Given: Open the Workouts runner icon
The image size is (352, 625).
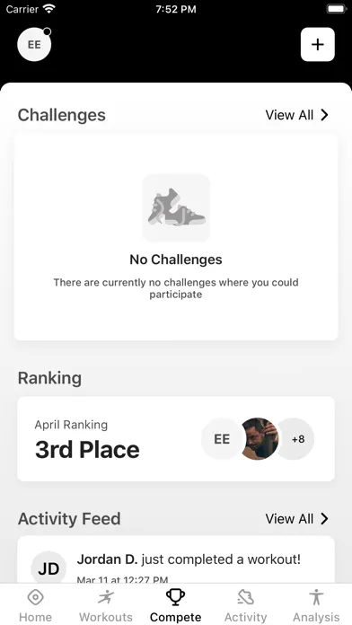Looking at the screenshot, I should pos(106,597).
